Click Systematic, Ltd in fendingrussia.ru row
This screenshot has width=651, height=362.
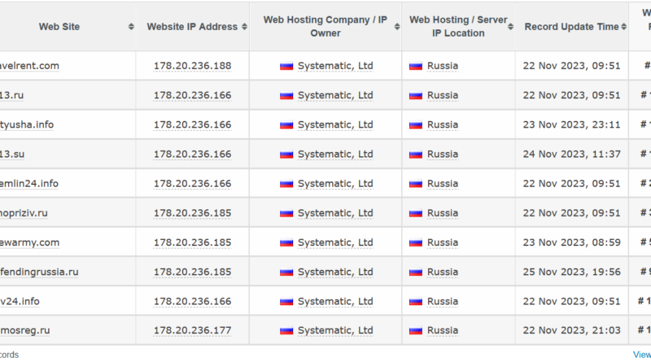pyautogui.click(x=335, y=272)
